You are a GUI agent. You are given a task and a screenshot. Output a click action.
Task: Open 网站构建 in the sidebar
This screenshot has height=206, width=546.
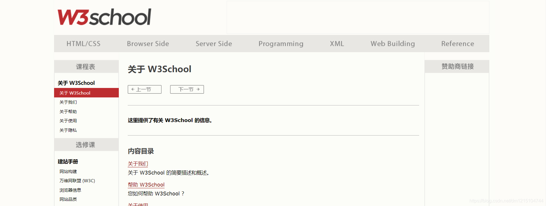(68, 171)
